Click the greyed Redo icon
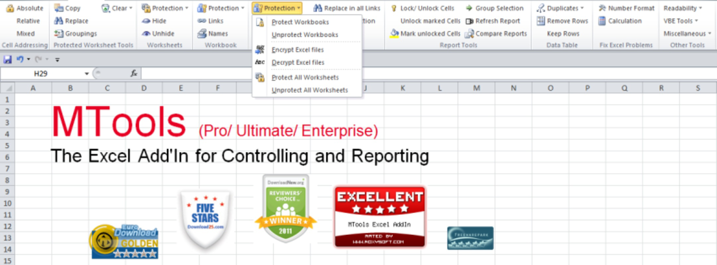This screenshot has height=265, width=717. point(38,59)
